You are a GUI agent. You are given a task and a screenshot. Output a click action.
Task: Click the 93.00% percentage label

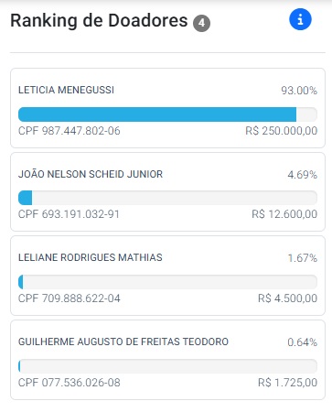[299, 91]
